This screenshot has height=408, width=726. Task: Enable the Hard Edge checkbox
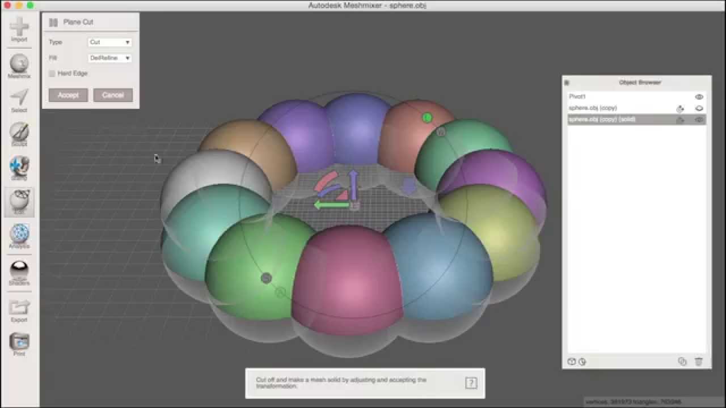point(52,74)
